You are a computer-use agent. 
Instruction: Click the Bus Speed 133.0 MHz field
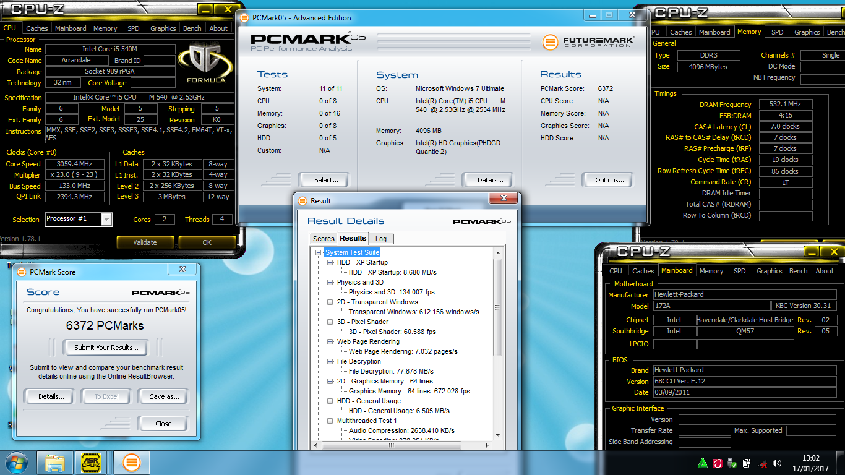pos(74,186)
